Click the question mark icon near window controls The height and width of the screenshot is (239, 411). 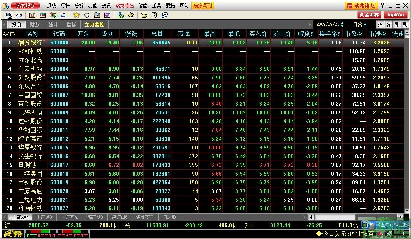tap(382, 5)
